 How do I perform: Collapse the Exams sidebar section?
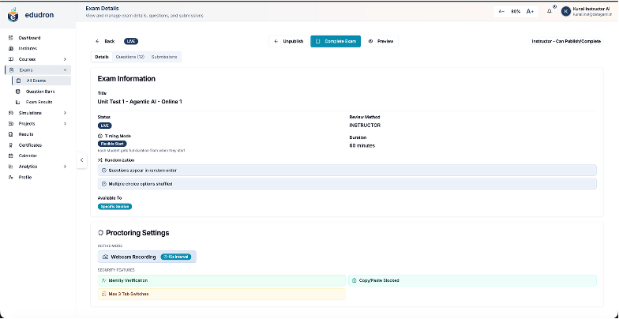(65, 69)
